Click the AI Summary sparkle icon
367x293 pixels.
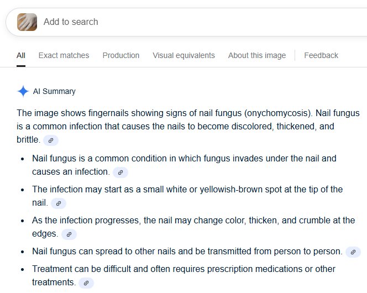click(x=23, y=91)
